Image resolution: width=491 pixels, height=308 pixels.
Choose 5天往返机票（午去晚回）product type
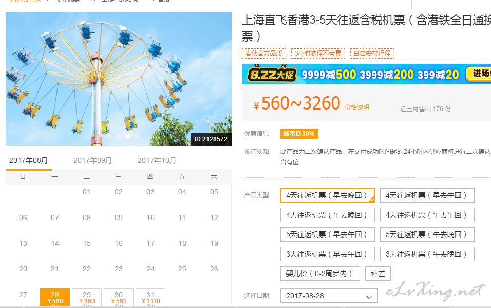click(x=427, y=234)
